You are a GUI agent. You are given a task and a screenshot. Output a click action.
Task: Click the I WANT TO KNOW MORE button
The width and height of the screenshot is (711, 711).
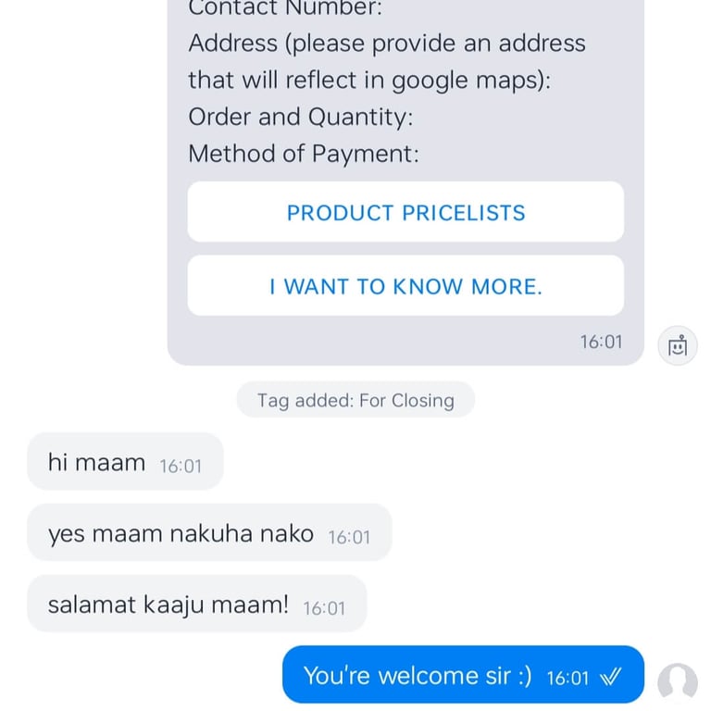coord(405,286)
